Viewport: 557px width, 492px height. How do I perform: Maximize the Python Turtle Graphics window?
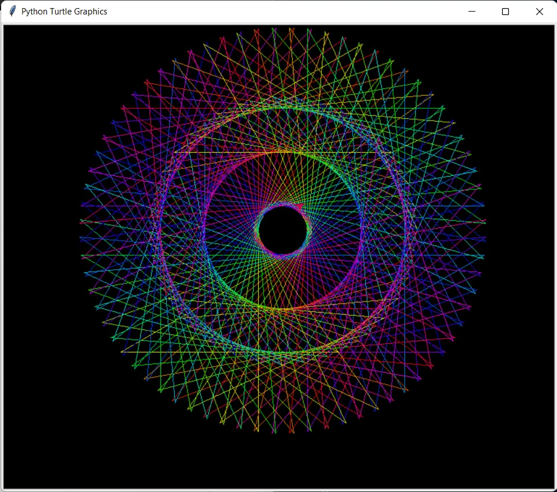[505, 12]
